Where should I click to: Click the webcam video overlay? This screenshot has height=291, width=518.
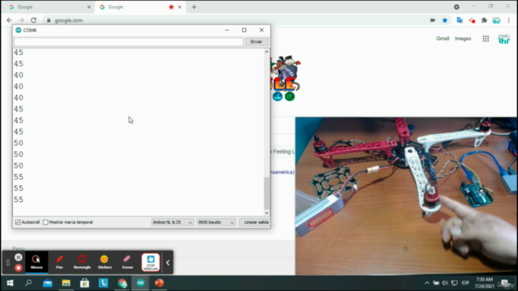tap(406, 196)
